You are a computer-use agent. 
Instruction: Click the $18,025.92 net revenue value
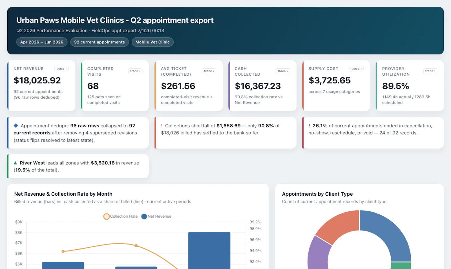37,80
